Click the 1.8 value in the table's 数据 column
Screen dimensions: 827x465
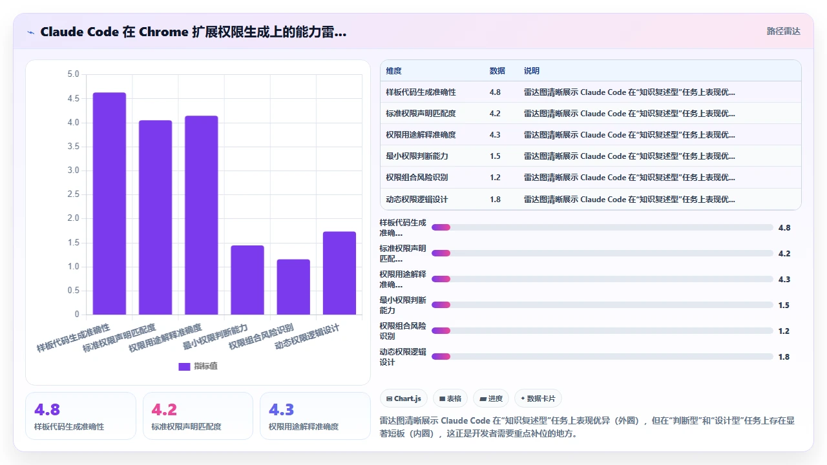tap(495, 199)
